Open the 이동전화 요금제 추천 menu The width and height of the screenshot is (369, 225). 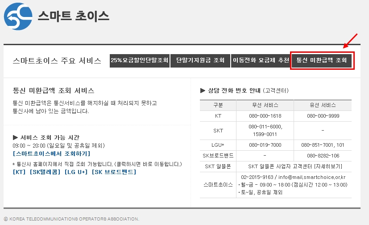[261, 61]
